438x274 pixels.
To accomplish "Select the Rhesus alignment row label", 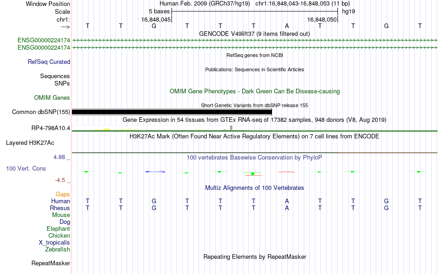I will [x=60, y=208].
